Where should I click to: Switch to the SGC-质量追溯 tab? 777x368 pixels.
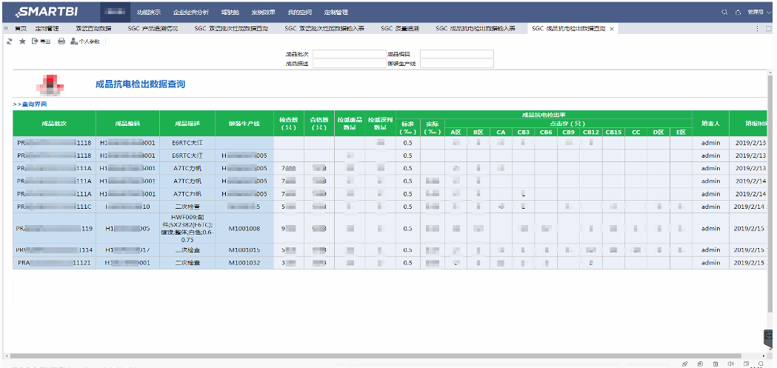400,29
